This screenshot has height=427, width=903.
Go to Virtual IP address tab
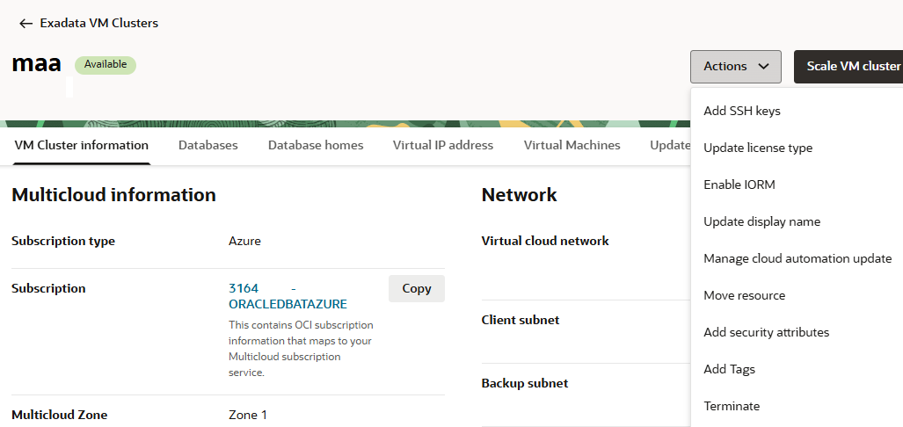(x=443, y=145)
